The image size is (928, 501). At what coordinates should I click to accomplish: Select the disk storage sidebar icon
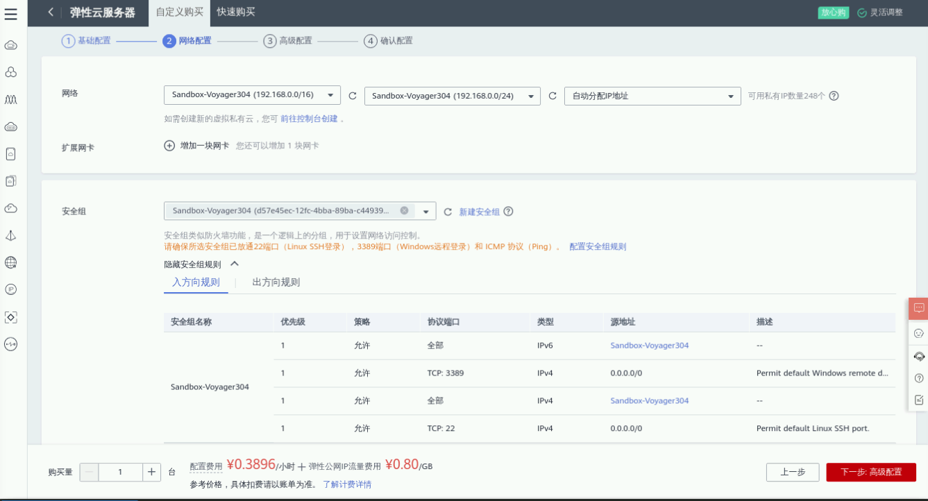(10, 154)
